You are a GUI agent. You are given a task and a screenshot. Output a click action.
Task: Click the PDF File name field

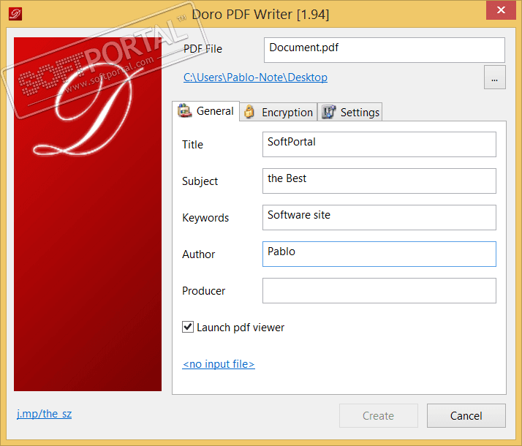[385, 50]
